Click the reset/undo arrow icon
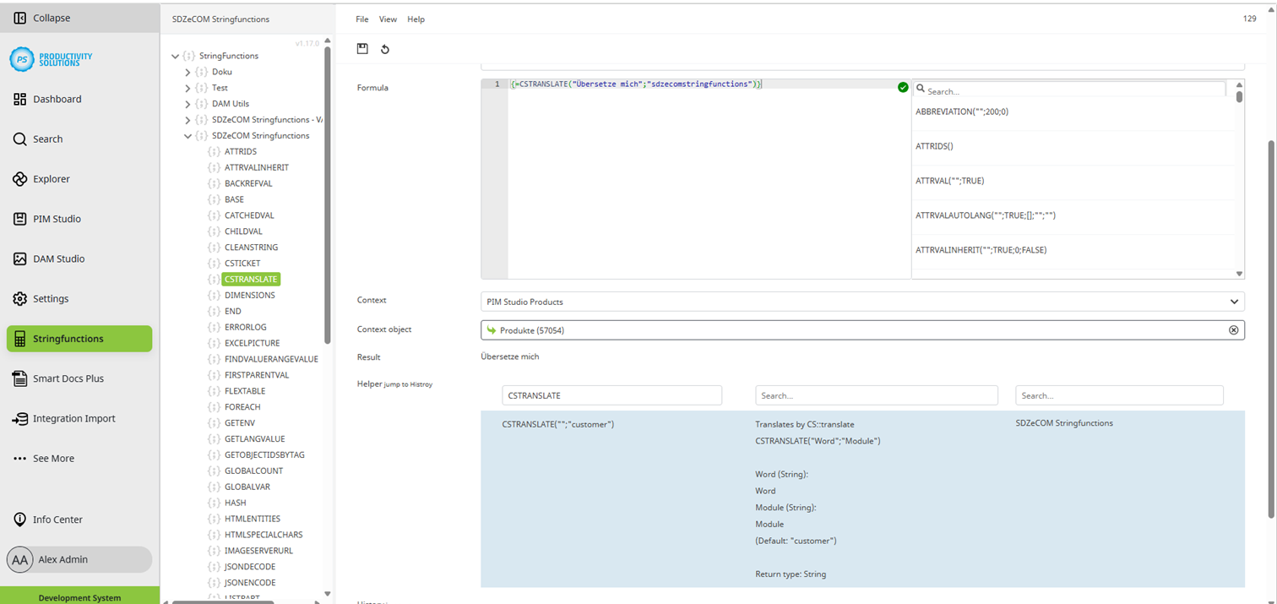Image resolution: width=1277 pixels, height=604 pixels. (x=385, y=49)
